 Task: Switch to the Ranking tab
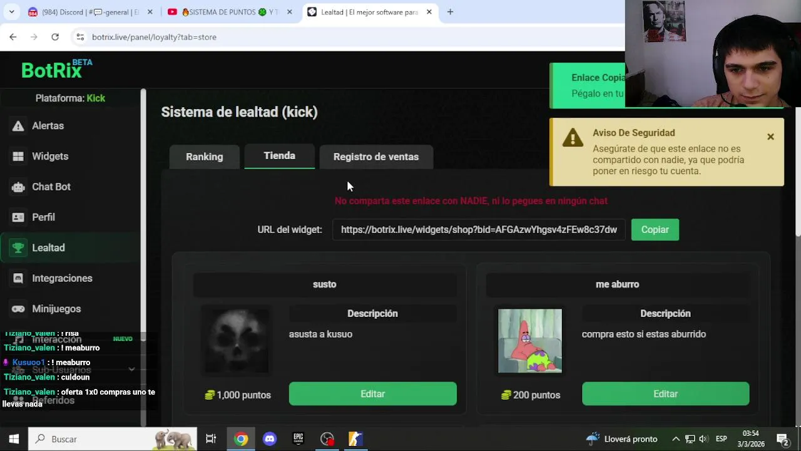coord(204,157)
